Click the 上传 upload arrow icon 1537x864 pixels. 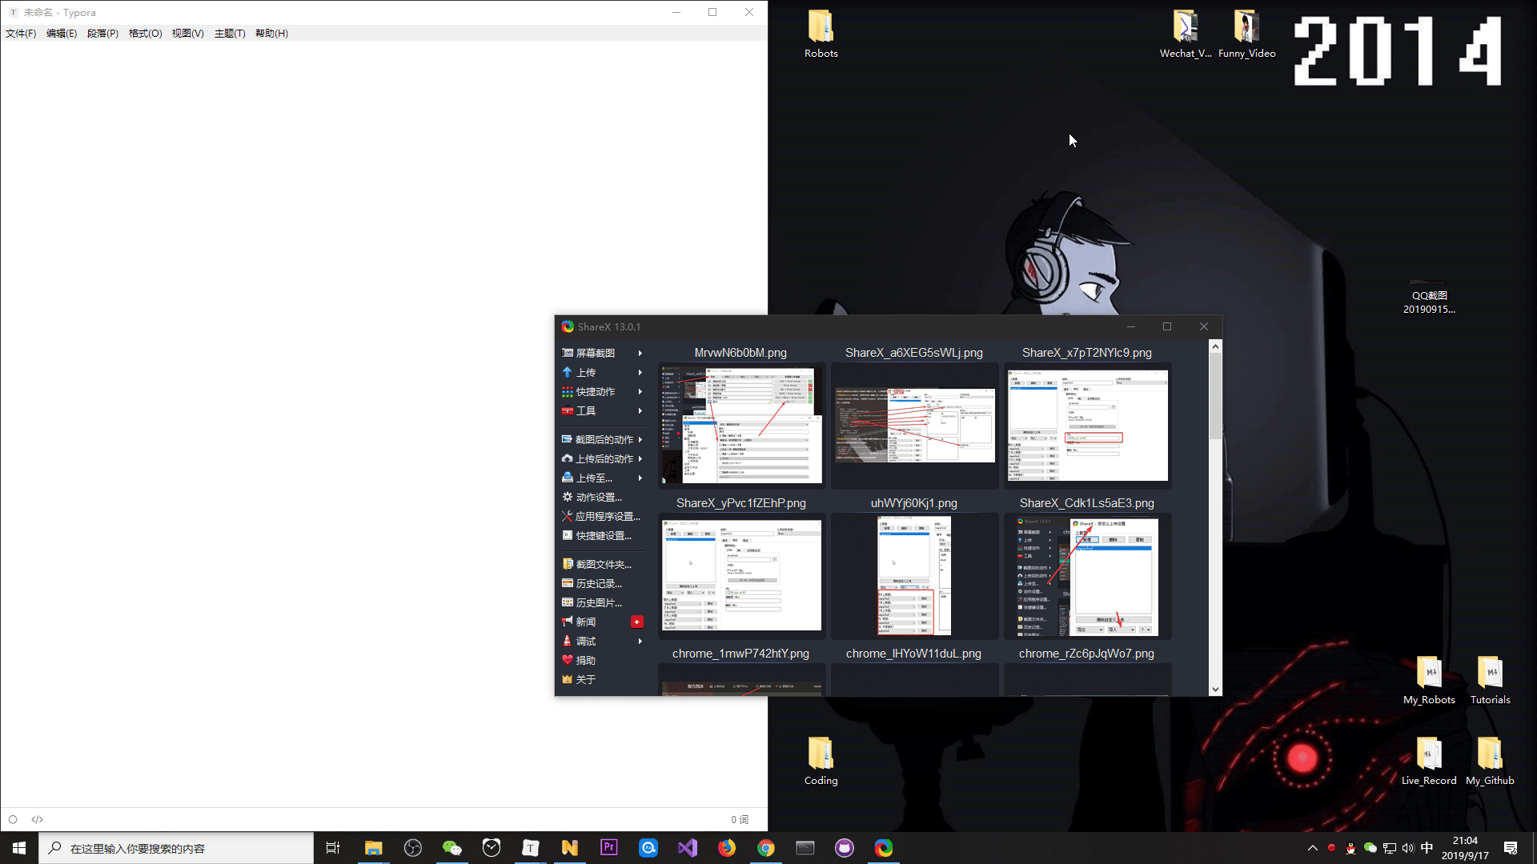point(568,372)
